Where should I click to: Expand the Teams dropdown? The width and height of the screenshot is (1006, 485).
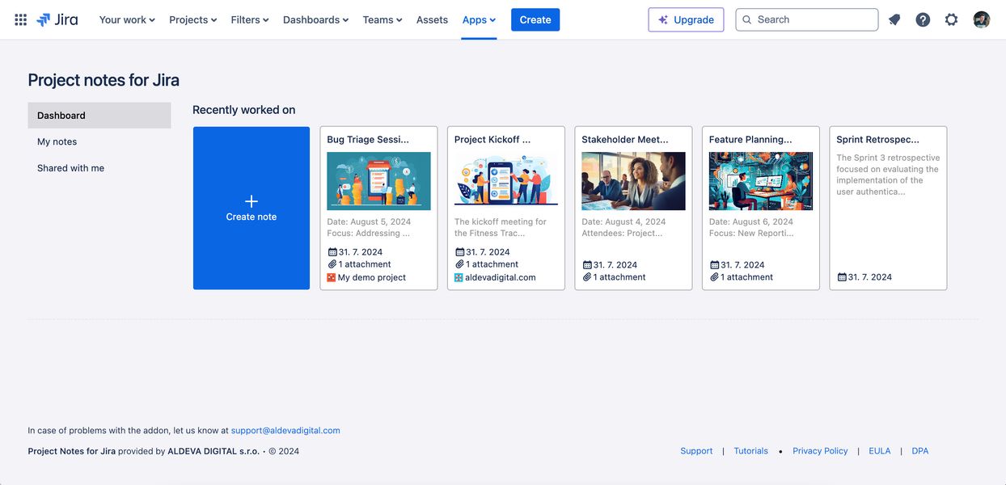383,19
